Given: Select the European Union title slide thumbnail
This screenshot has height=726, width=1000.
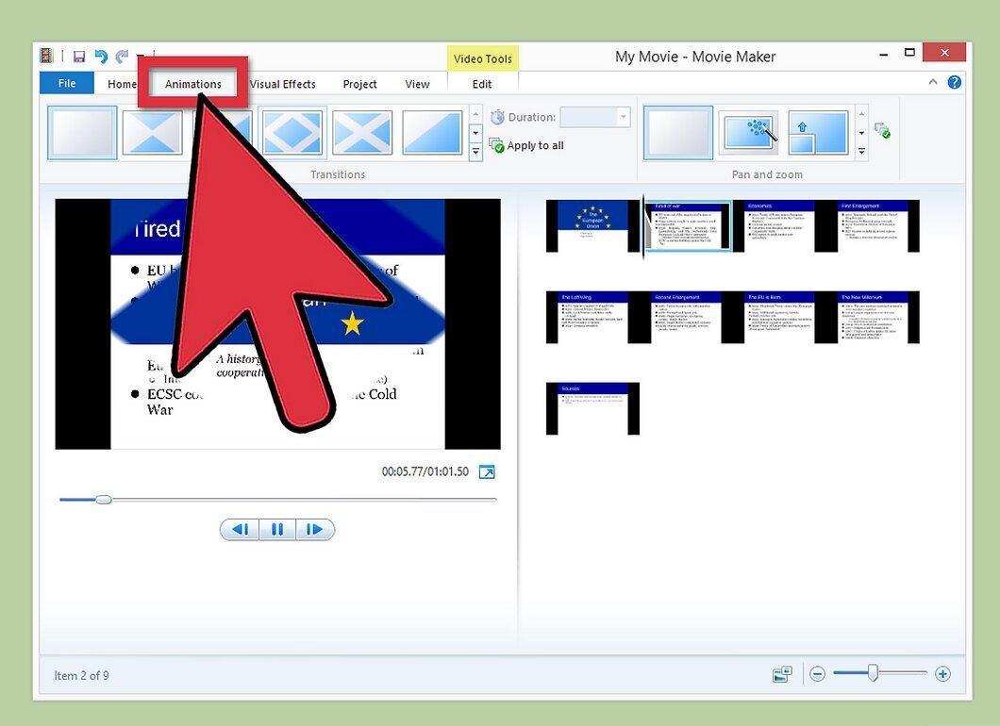Looking at the screenshot, I should [592, 226].
